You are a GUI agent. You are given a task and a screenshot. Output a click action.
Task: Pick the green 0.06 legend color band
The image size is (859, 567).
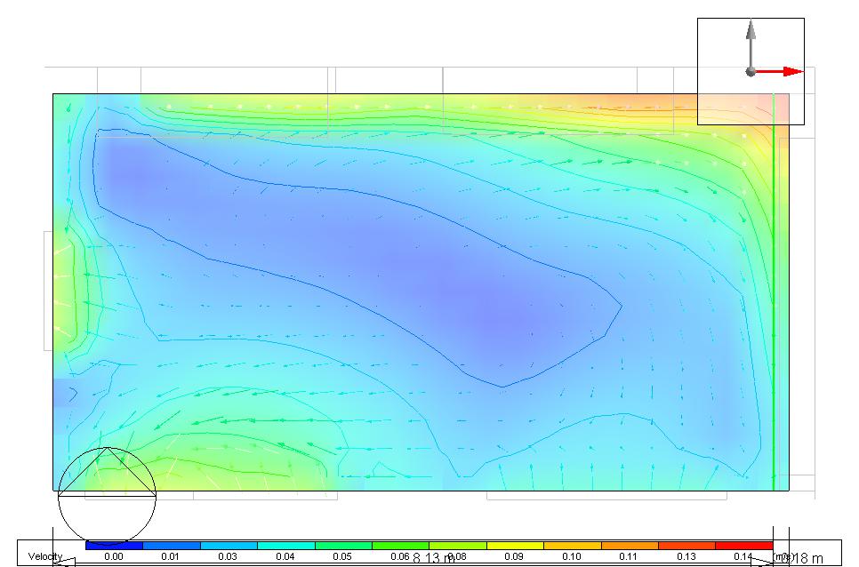click(400, 546)
